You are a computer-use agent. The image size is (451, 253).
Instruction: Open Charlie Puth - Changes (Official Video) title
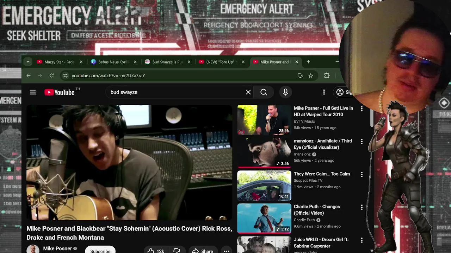(317, 210)
